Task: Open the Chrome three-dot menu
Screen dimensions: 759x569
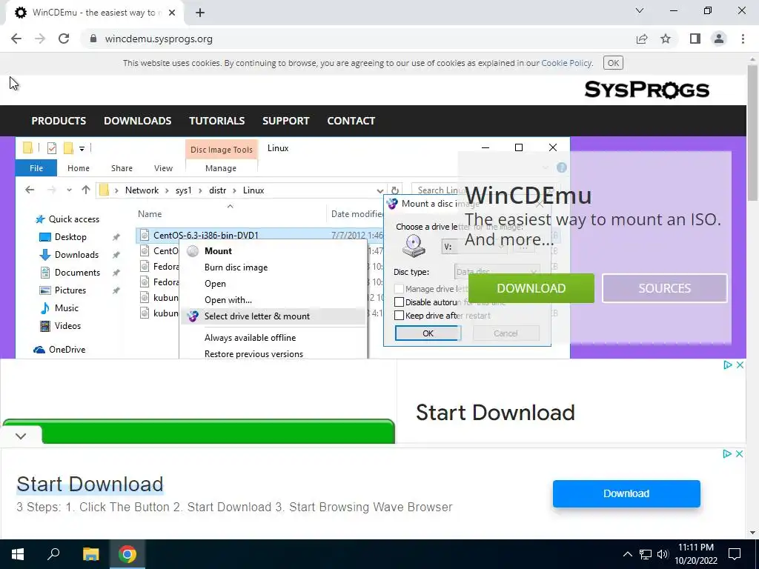Action: 743,39
